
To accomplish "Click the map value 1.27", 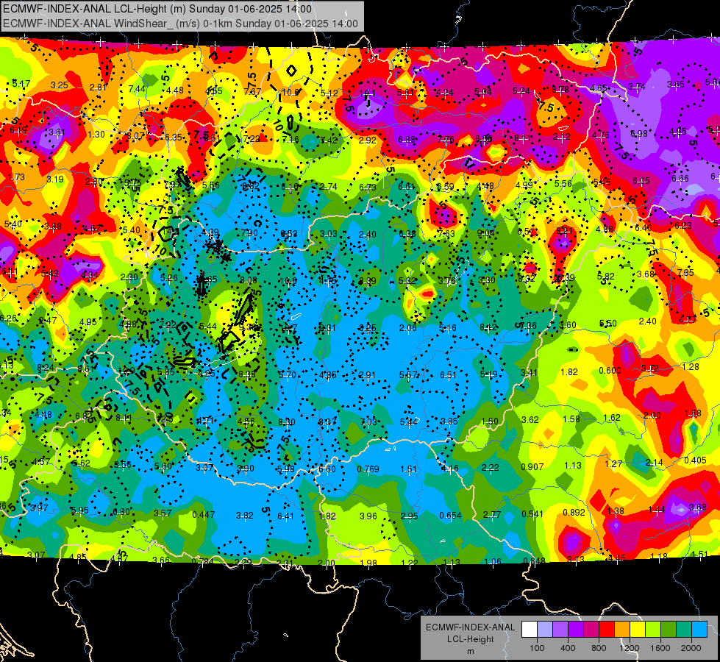I will coord(613,463).
